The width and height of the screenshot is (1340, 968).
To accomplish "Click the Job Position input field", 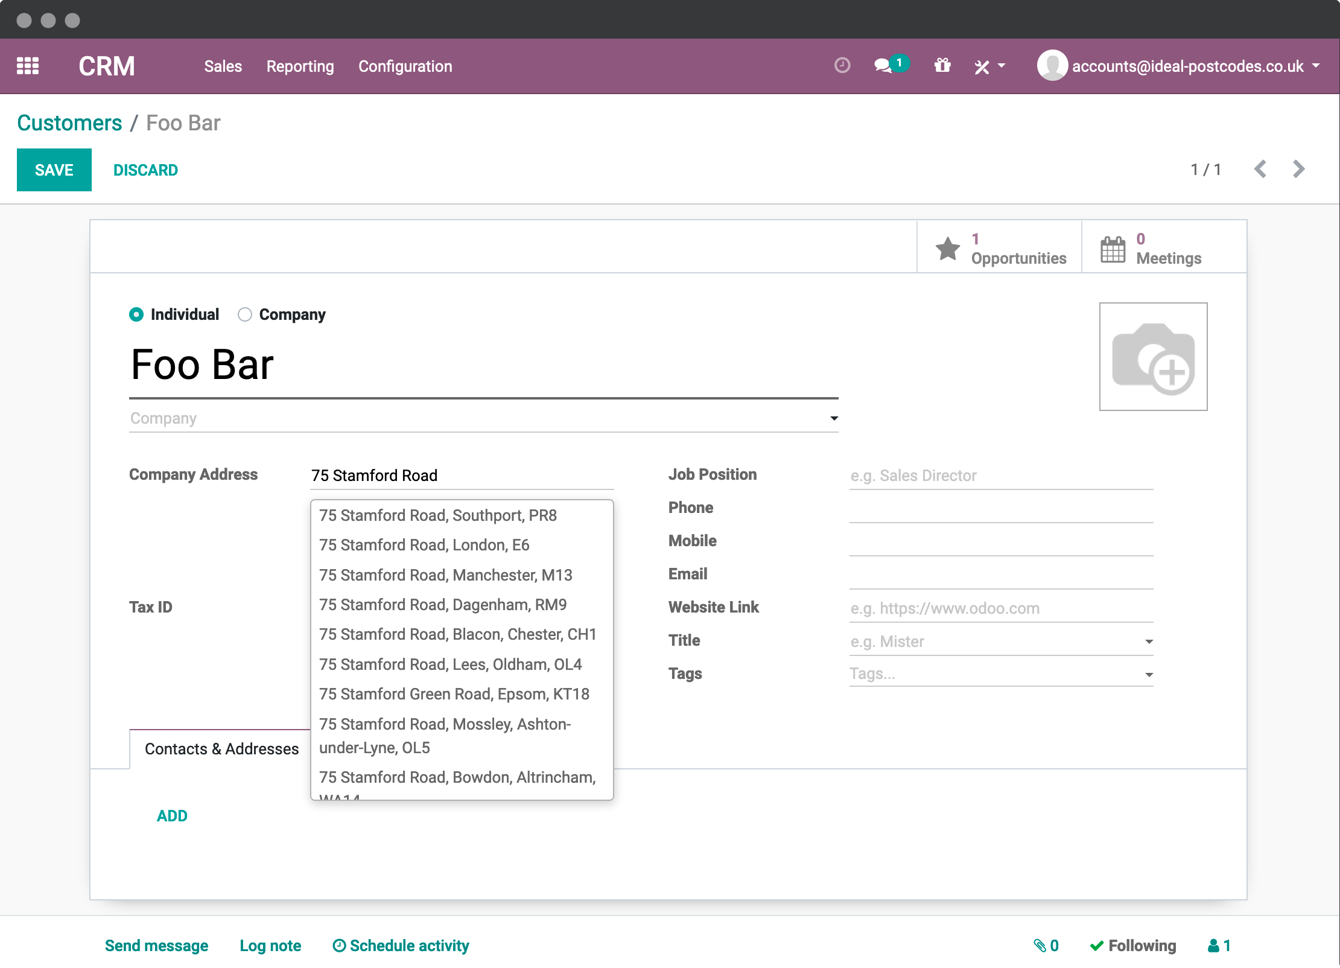I will click(x=1001, y=476).
